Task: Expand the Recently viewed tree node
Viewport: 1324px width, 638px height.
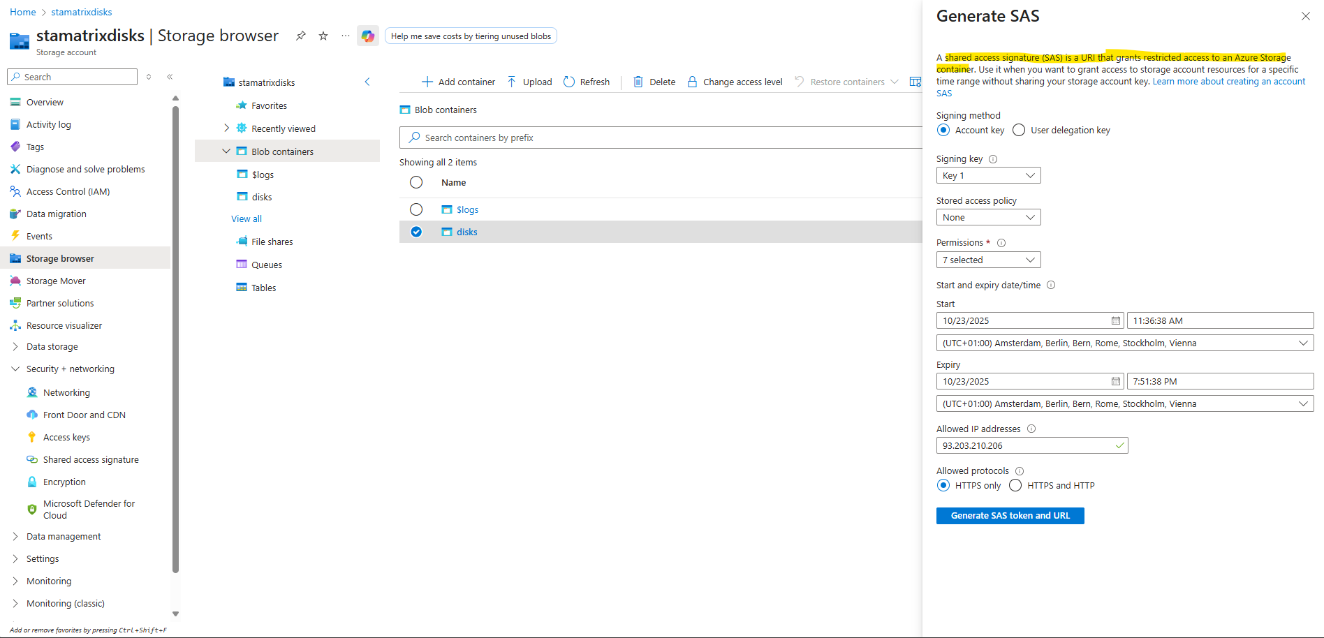Action: 226,128
